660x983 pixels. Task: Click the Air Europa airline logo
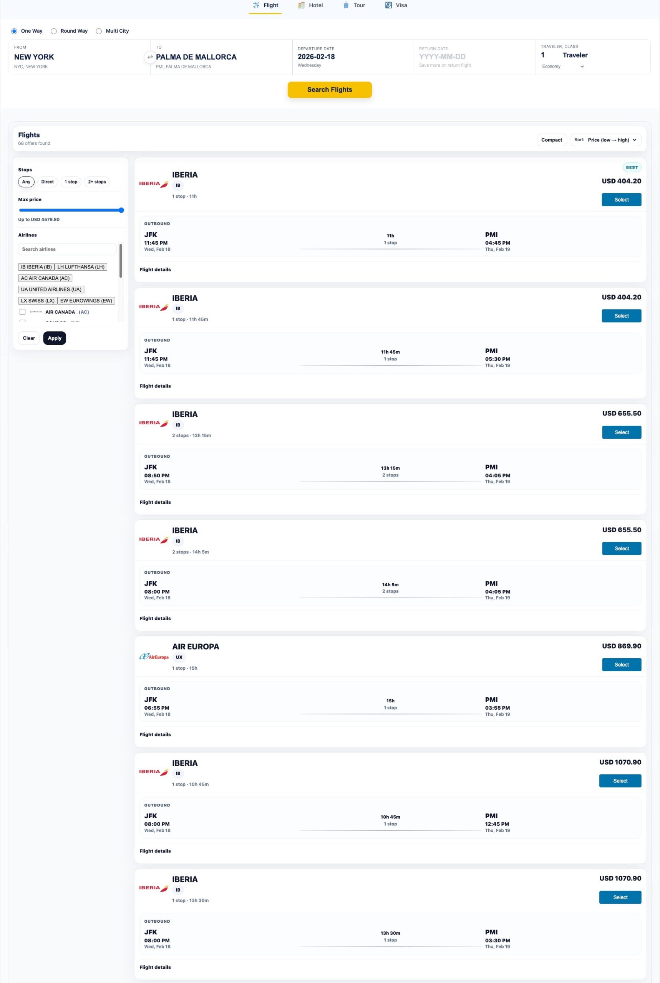click(154, 657)
